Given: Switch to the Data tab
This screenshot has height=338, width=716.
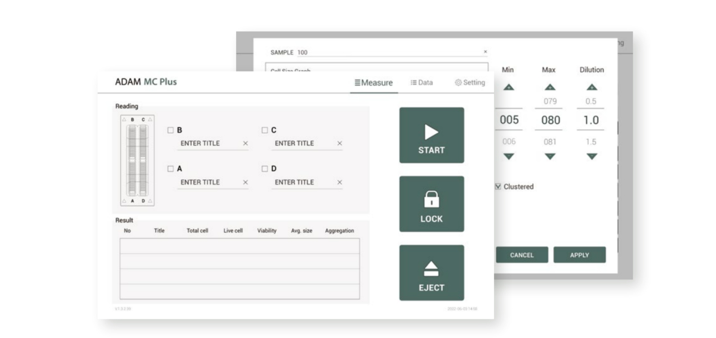Looking at the screenshot, I should pos(422,82).
